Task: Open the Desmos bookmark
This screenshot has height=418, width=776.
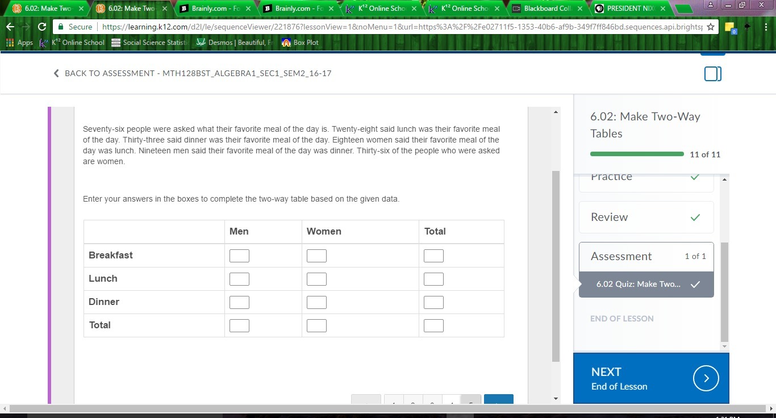Action: click(x=235, y=43)
